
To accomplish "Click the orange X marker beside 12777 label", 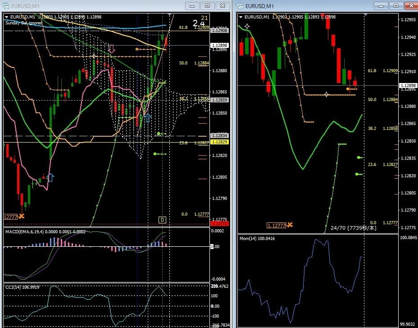I will pyautogui.click(x=21, y=216).
